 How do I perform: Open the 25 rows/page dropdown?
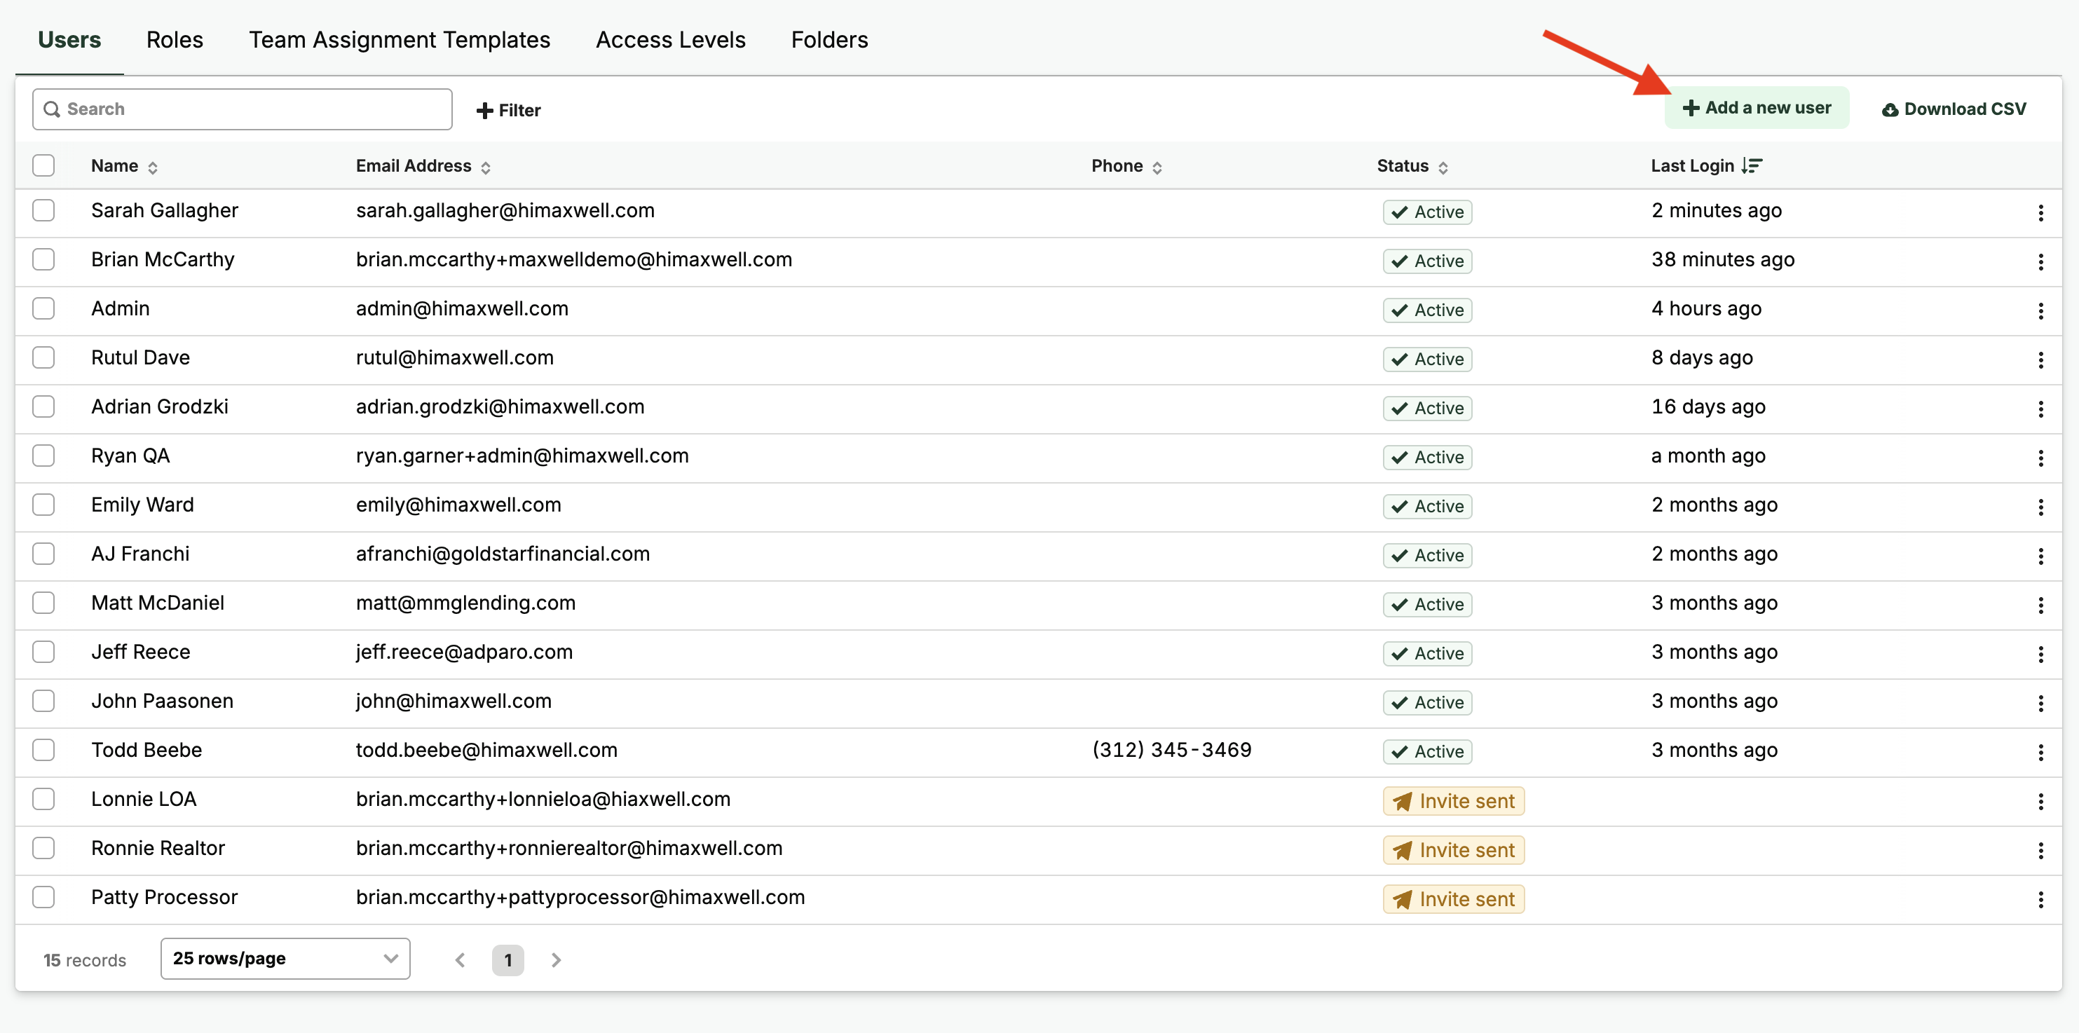[285, 958]
